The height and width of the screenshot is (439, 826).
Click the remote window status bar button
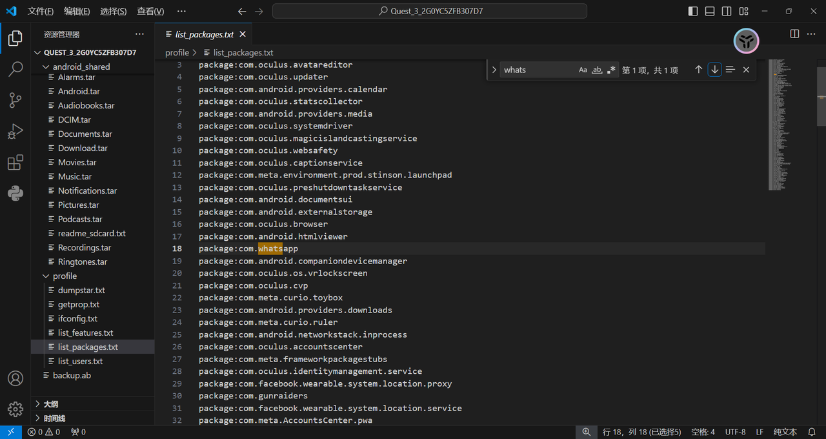tap(11, 432)
